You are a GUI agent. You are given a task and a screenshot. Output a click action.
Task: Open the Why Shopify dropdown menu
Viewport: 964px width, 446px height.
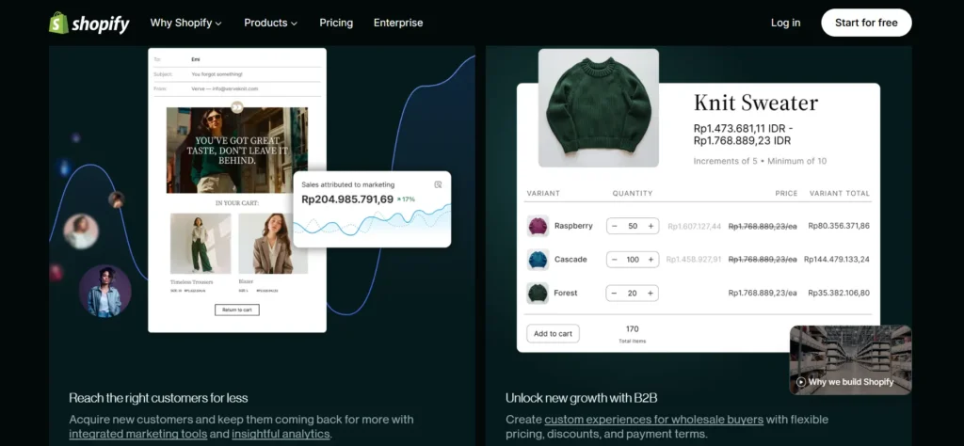[185, 23]
